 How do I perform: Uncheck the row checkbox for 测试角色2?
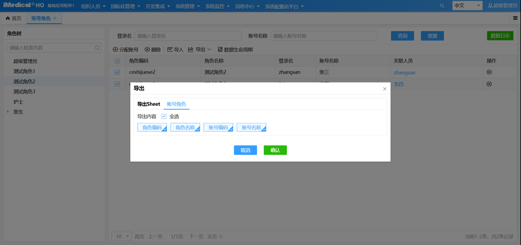(117, 72)
